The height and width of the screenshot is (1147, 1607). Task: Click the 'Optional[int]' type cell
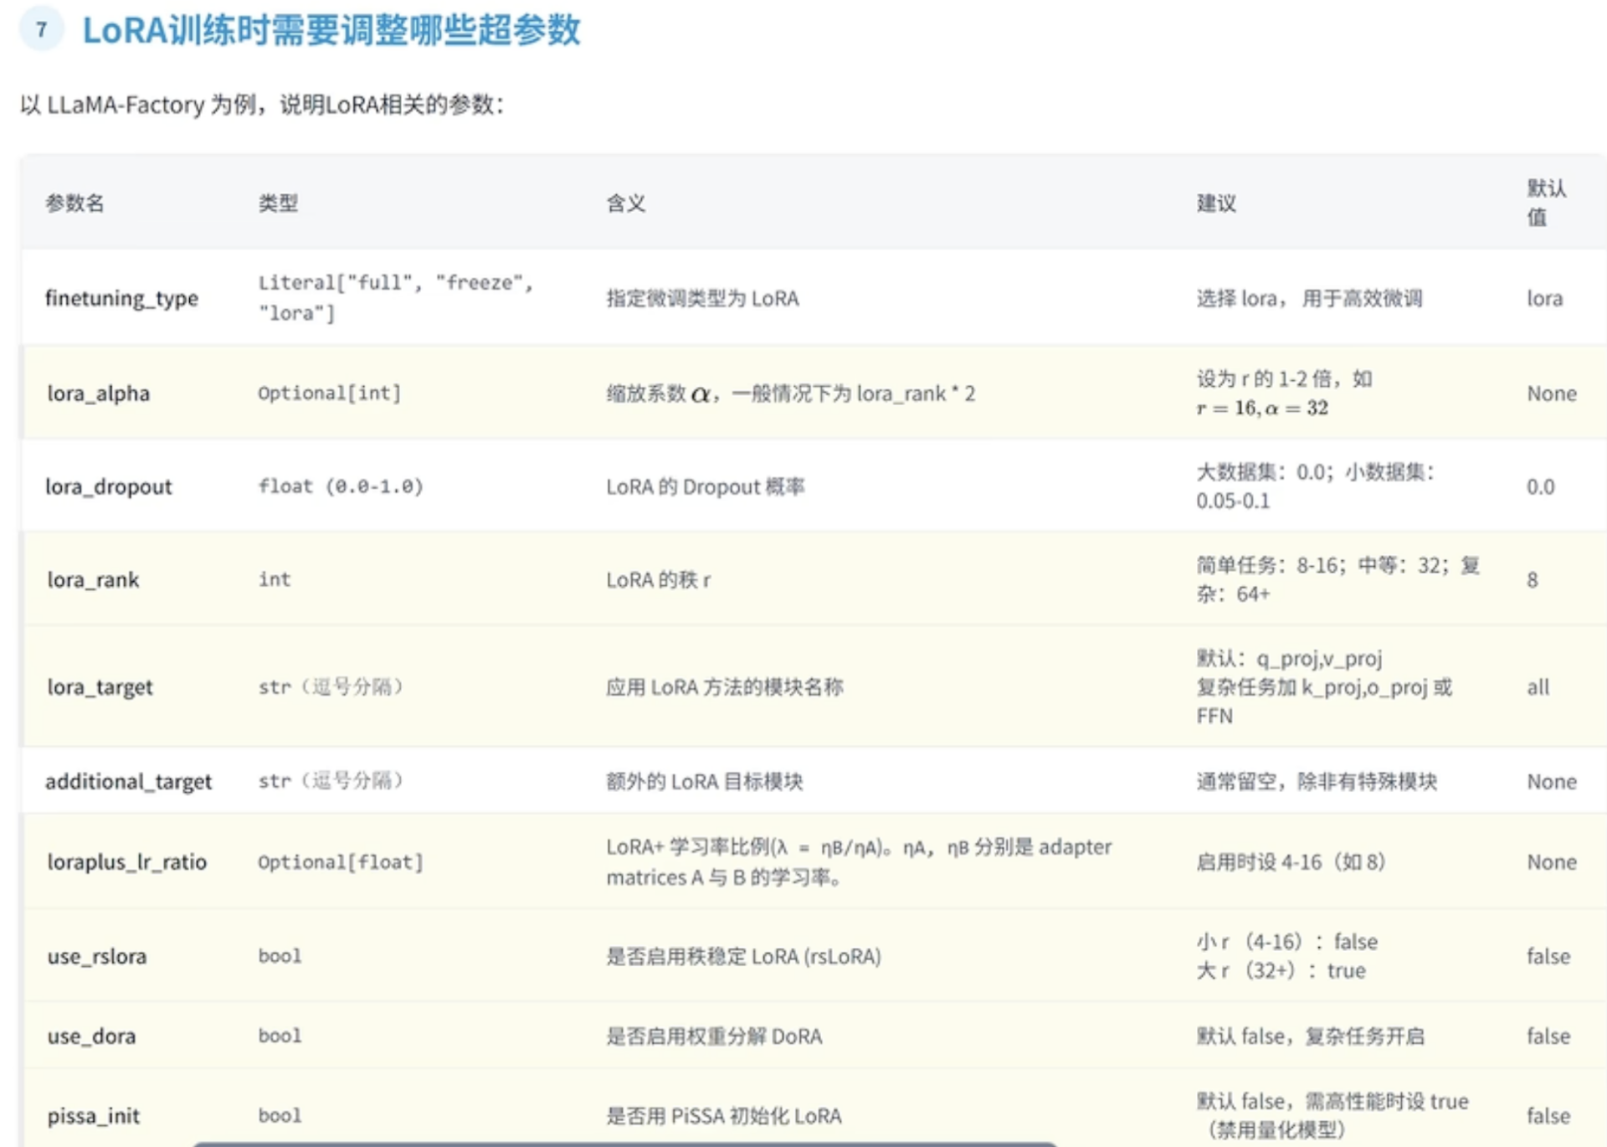330,393
